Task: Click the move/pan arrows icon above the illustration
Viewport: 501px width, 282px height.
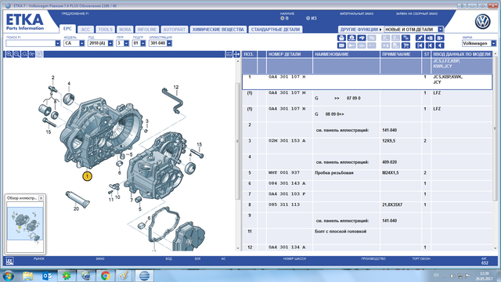Action: pos(236,54)
